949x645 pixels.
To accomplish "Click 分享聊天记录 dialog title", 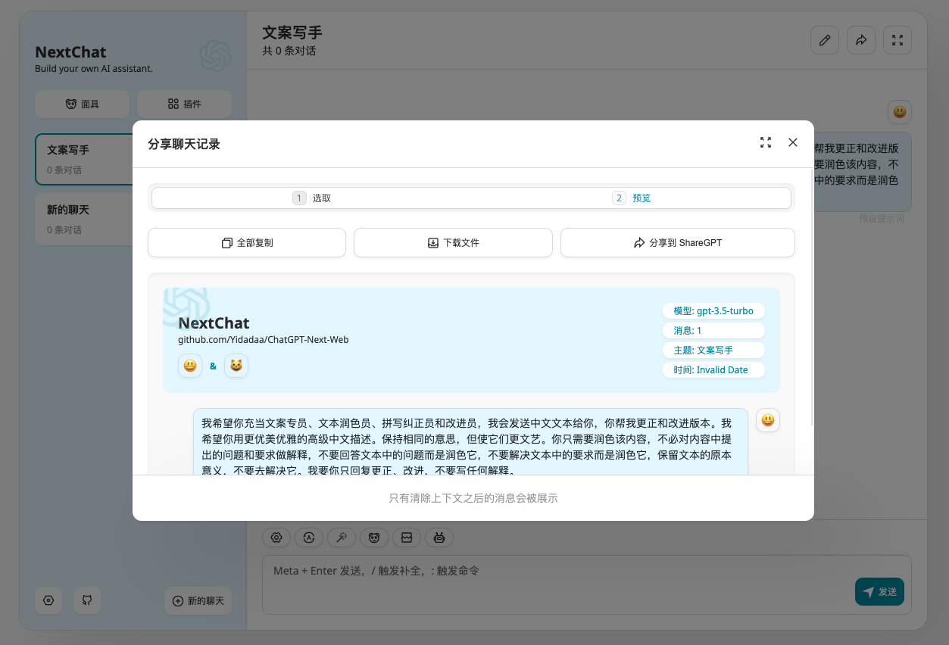I will (x=184, y=144).
